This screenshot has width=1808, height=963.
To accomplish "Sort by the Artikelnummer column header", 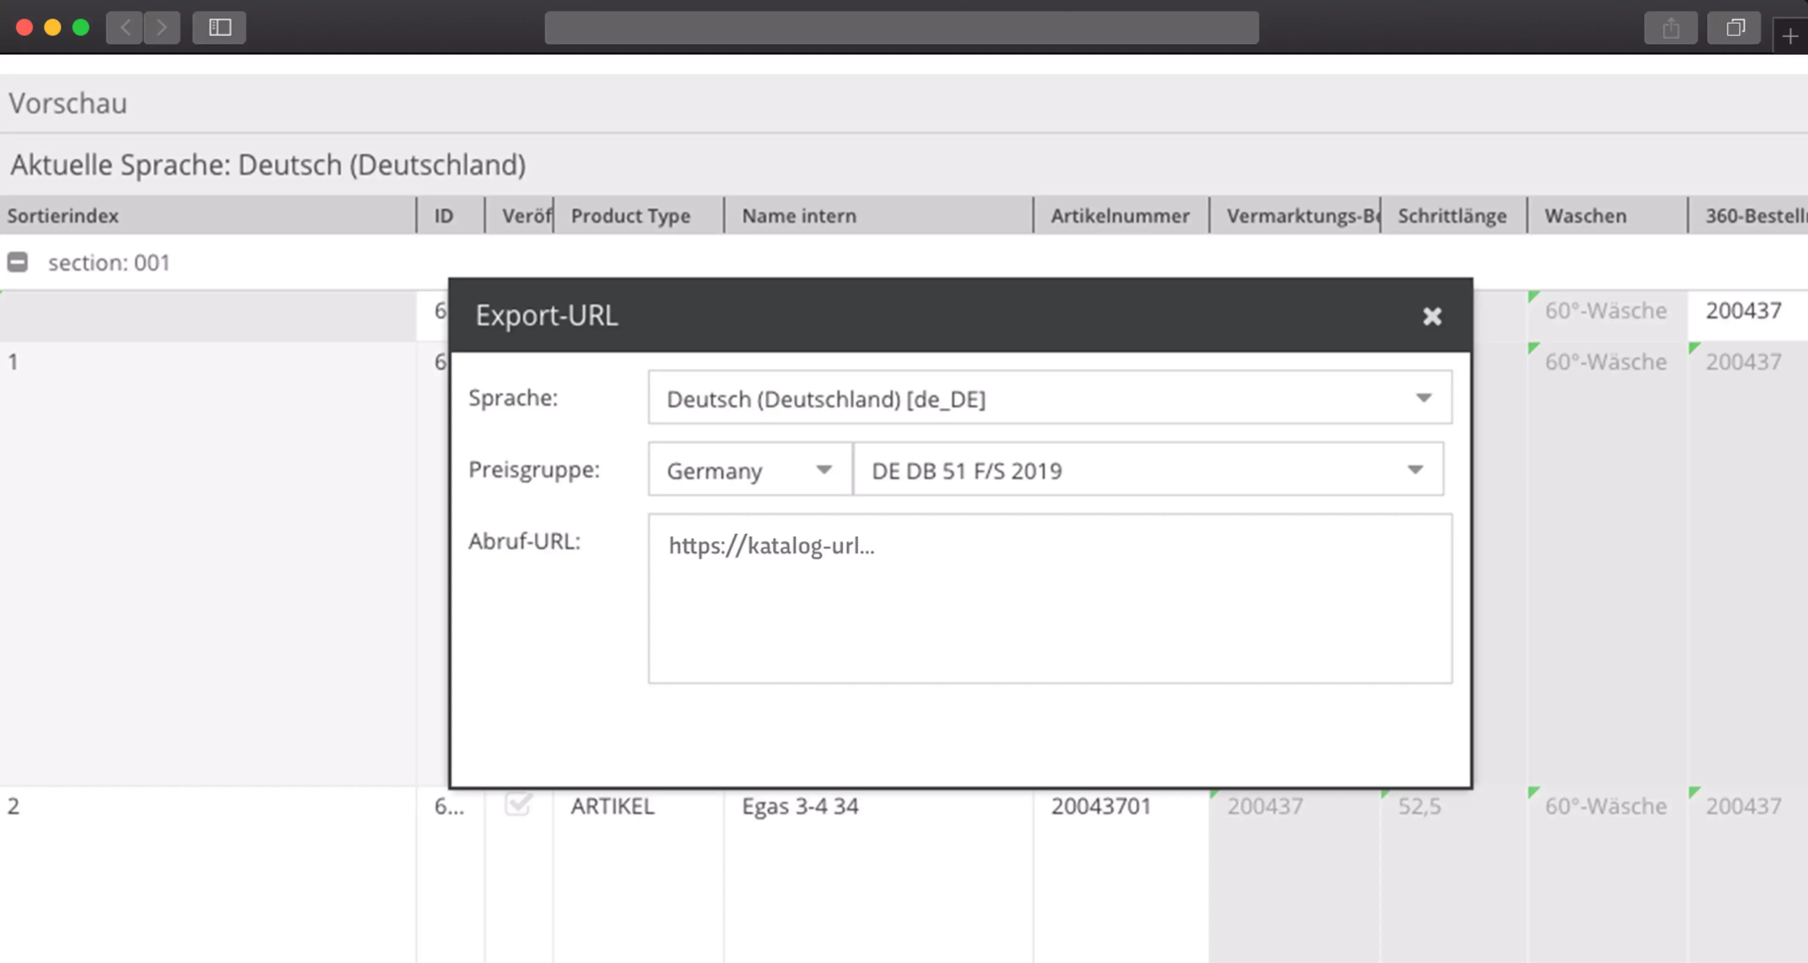I will [1120, 215].
